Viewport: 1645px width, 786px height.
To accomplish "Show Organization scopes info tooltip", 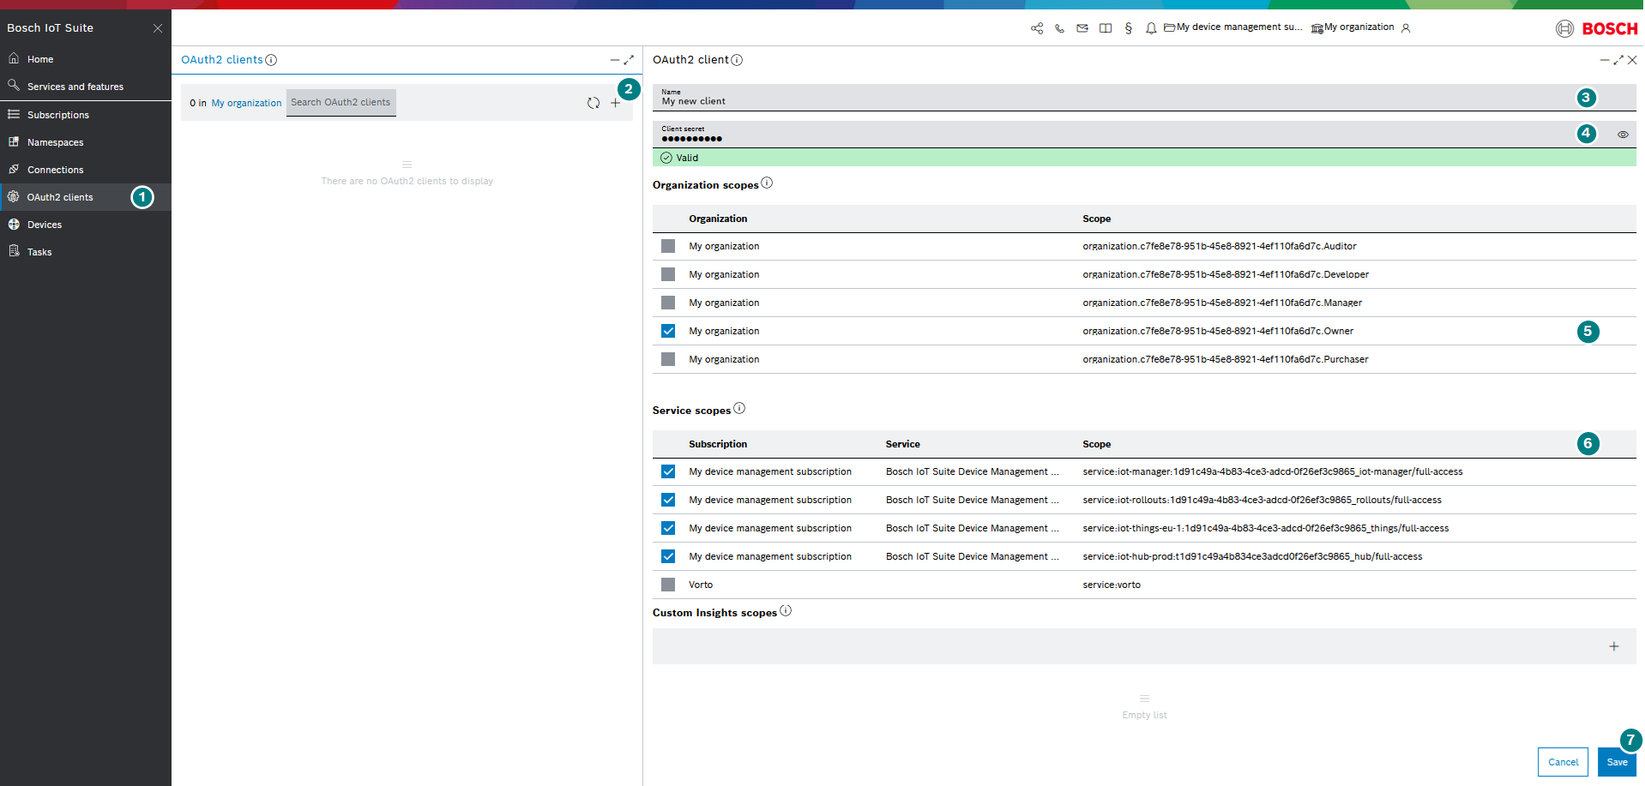I will tap(767, 183).
